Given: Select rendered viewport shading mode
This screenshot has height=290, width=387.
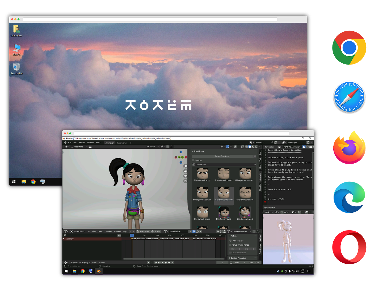Looking at the screenshot, I should tap(256, 147).
